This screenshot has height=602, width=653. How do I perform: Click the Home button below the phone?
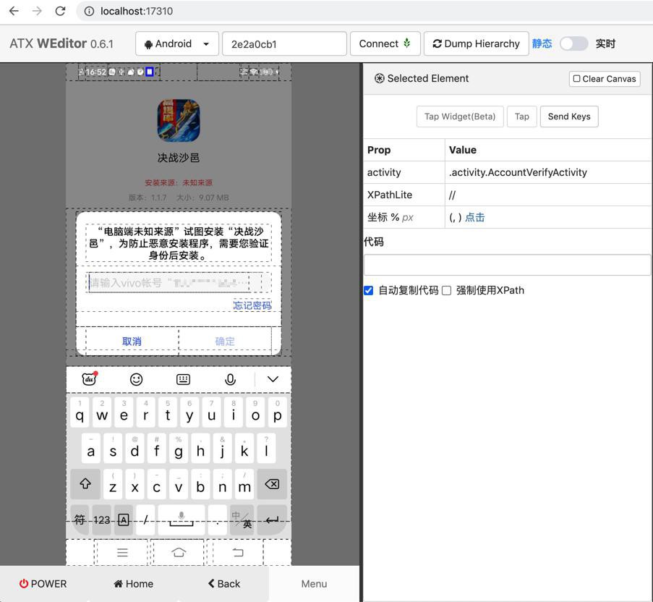[x=133, y=584]
